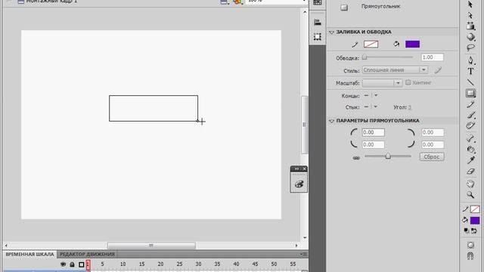Image resolution: width=484 pixels, height=272 pixels.
Task: Click the horizontal stage scrollbar thumb
Action: 151,246
